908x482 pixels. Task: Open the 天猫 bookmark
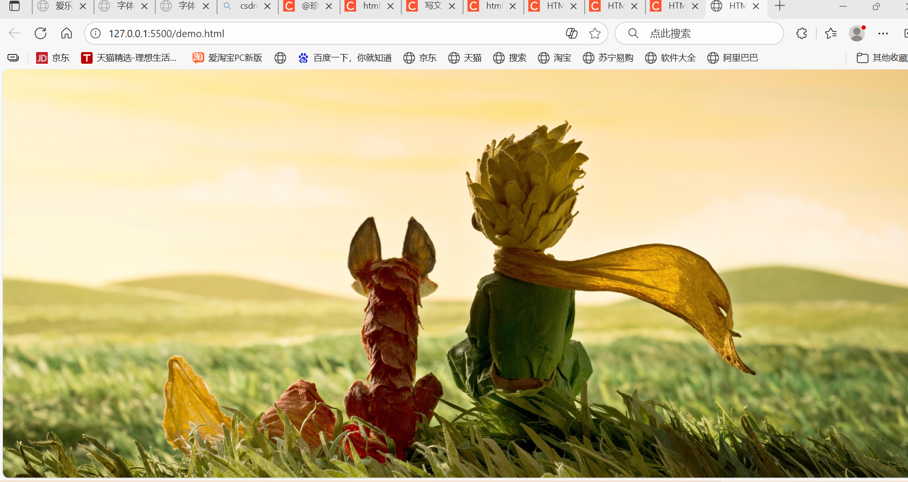pos(465,58)
